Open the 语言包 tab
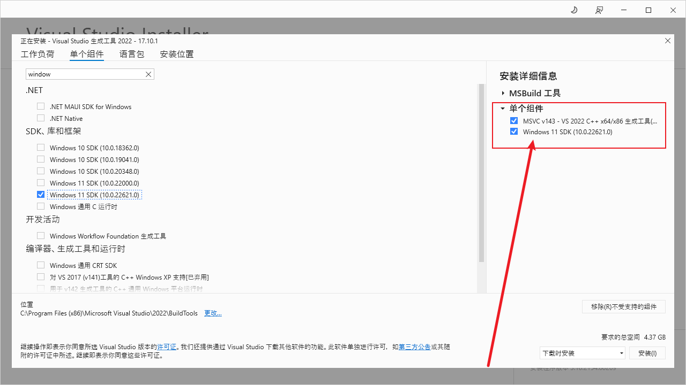This screenshot has height=385, width=686. pos(132,54)
